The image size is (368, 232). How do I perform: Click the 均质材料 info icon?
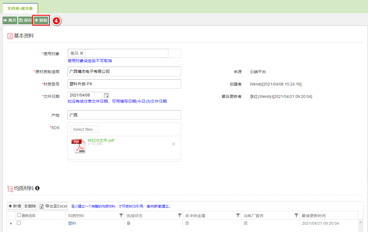coord(37,188)
